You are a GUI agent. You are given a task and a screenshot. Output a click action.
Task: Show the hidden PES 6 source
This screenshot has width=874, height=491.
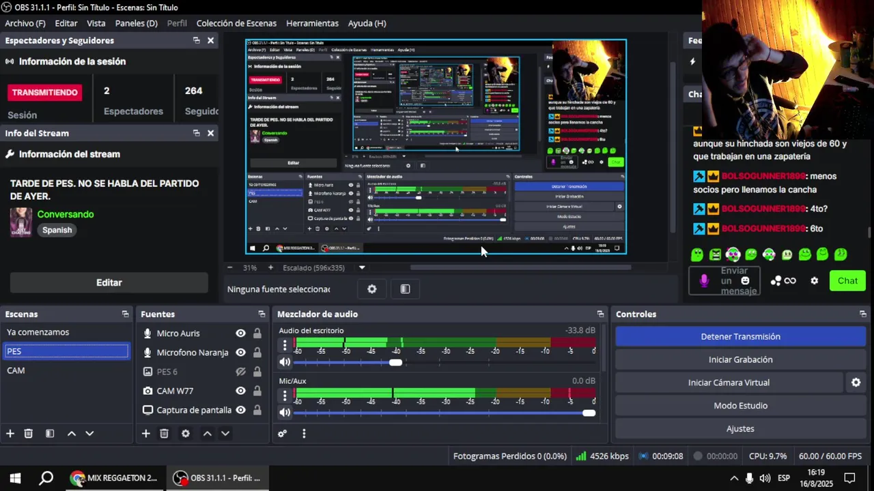click(240, 372)
